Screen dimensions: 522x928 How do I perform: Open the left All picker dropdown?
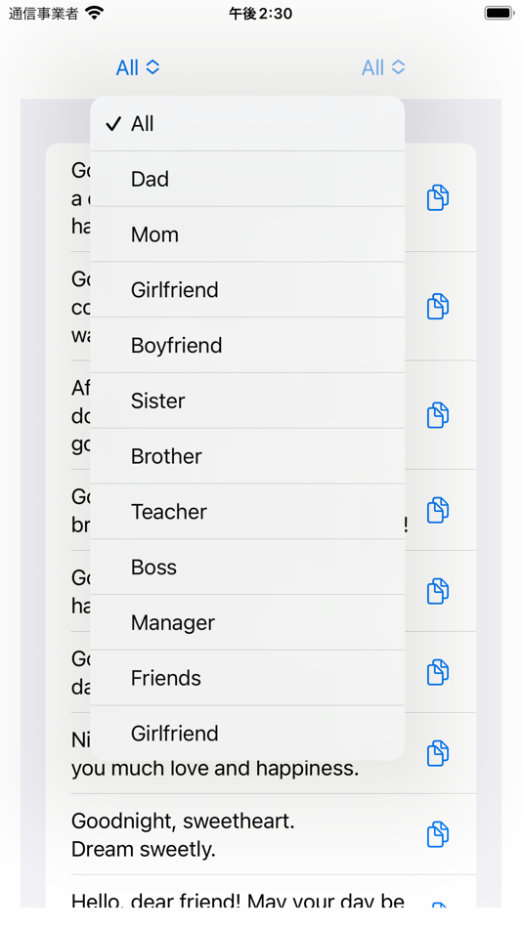click(x=138, y=67)
